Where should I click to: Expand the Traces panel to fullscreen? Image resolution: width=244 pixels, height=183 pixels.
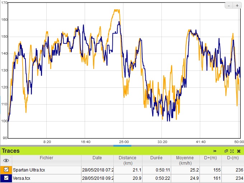coord(232,151)
